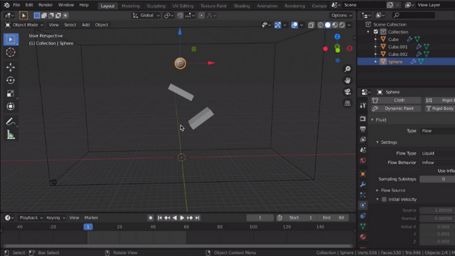
Task: Open the Render properties tab
Action: 363,118
